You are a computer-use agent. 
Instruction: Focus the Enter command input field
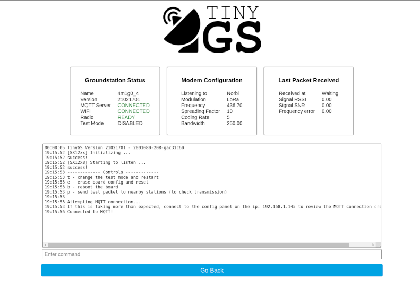[x=212, y=254]
